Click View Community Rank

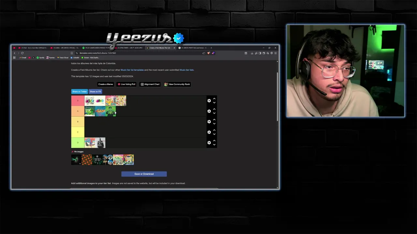(x=177, y=84)
